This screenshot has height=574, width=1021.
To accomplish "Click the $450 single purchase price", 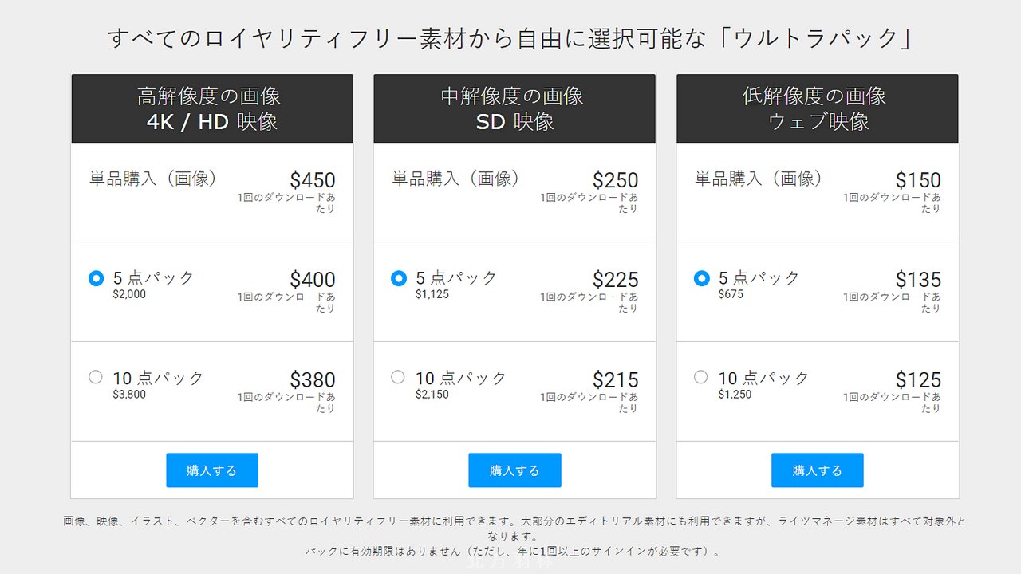I will [313, 180].
